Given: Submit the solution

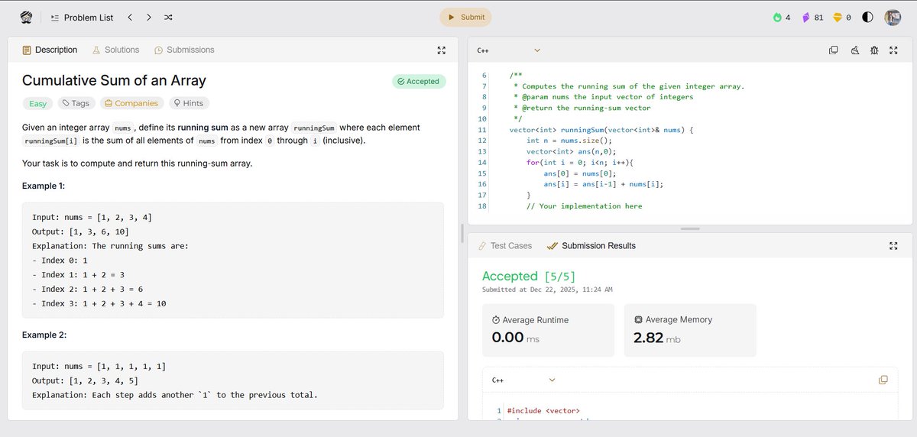Looking at the screenshot, I should tap(465, 17).
